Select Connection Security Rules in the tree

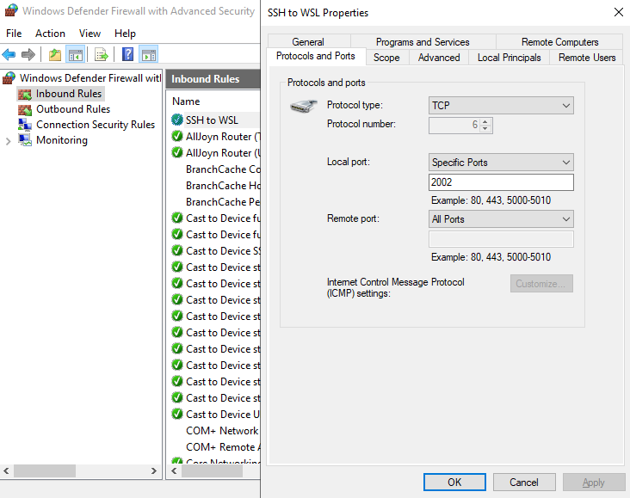tap(96, 125)
